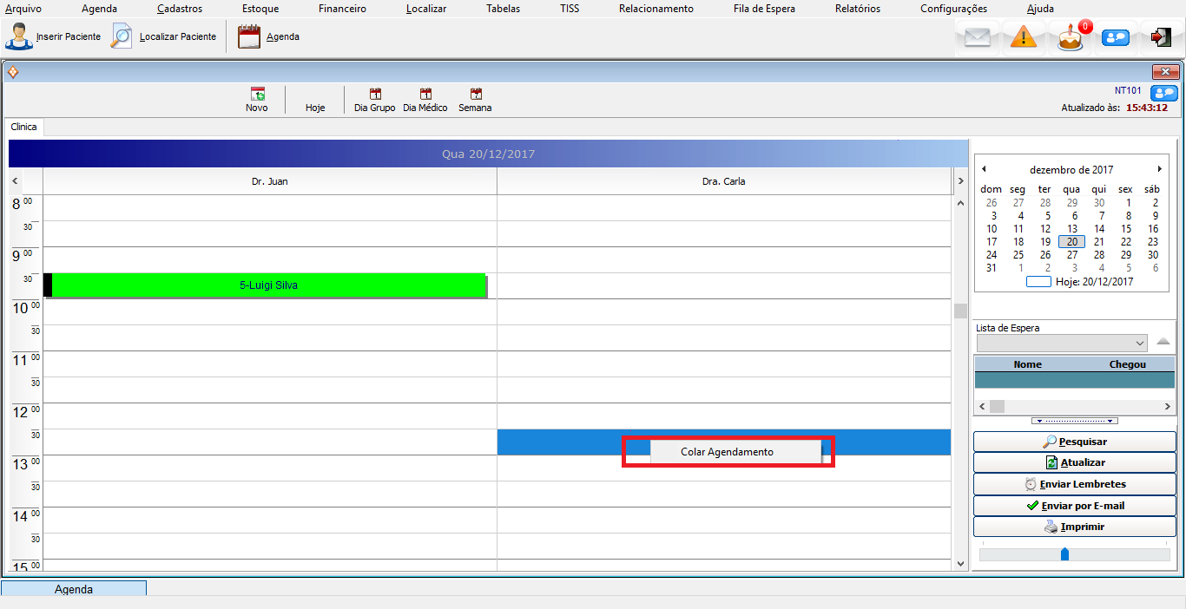Open the Agenda calendar icon in toolbar
This screenshot has width=1186, height=609.
tap(249, 37)
